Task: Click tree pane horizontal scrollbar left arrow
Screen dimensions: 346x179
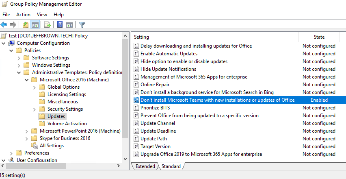Action: point(3,166)
